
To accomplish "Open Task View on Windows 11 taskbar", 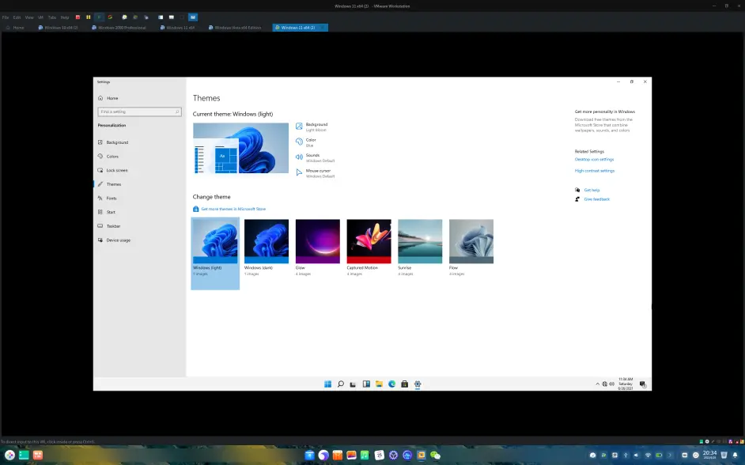I will coord(353,384).
